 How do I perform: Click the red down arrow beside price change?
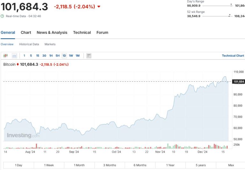[x=99, y=7]
